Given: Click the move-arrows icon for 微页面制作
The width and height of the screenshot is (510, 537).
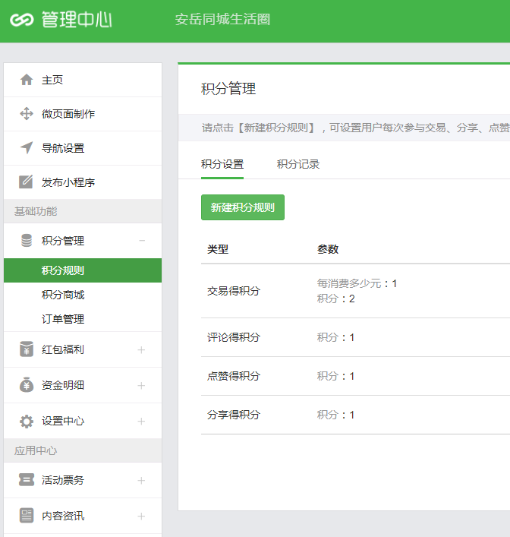Looking at the screenshot, I should click(27, 114).
